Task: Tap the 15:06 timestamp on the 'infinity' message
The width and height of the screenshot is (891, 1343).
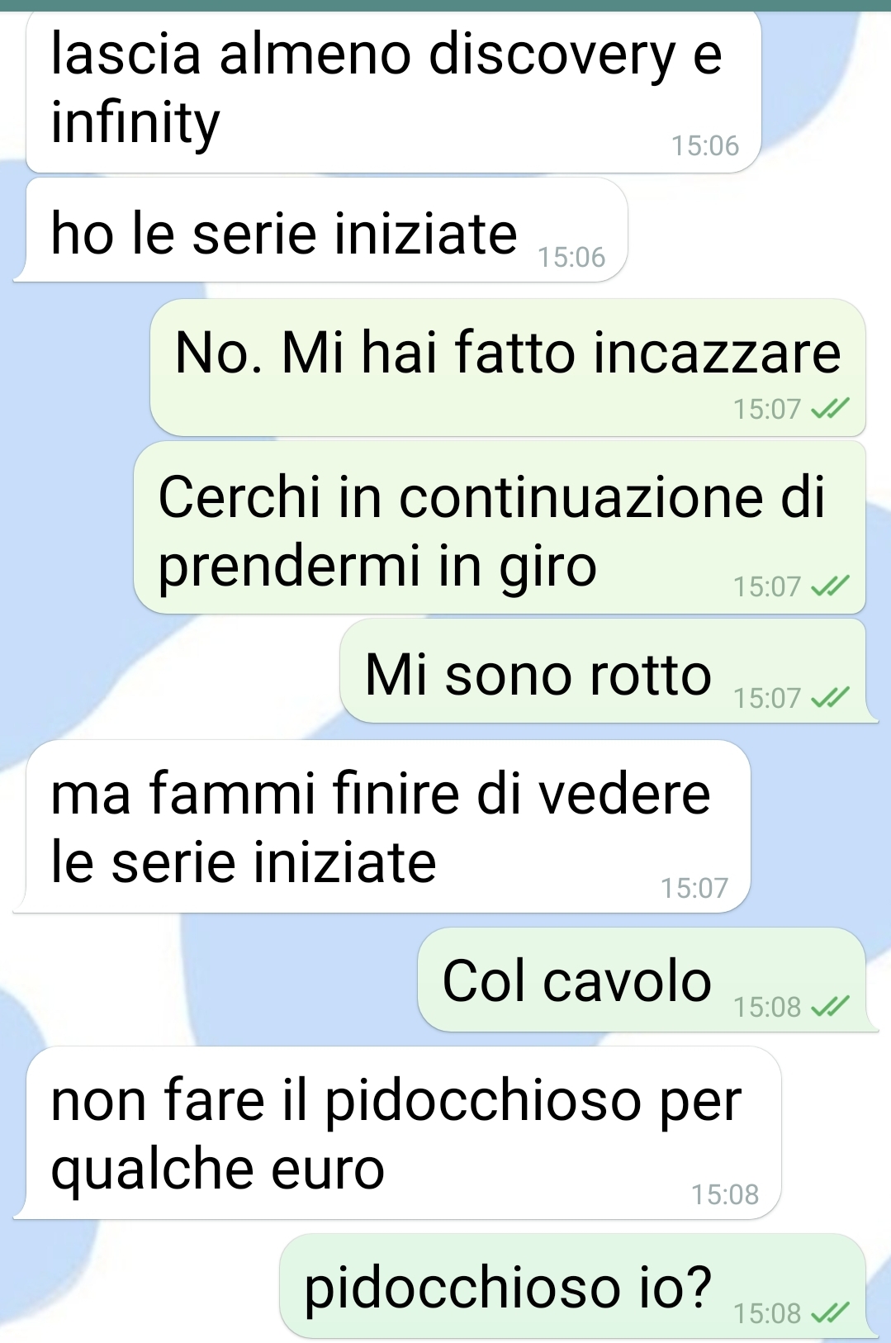Action: click(705, 146)
